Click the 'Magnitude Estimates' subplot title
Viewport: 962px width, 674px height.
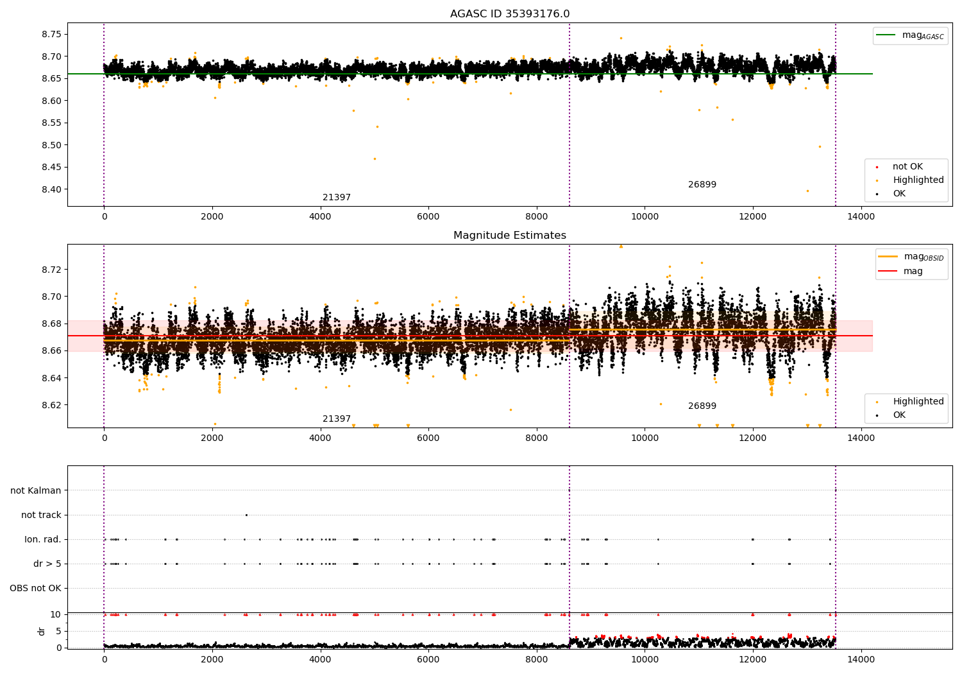(x=510, y=236)
